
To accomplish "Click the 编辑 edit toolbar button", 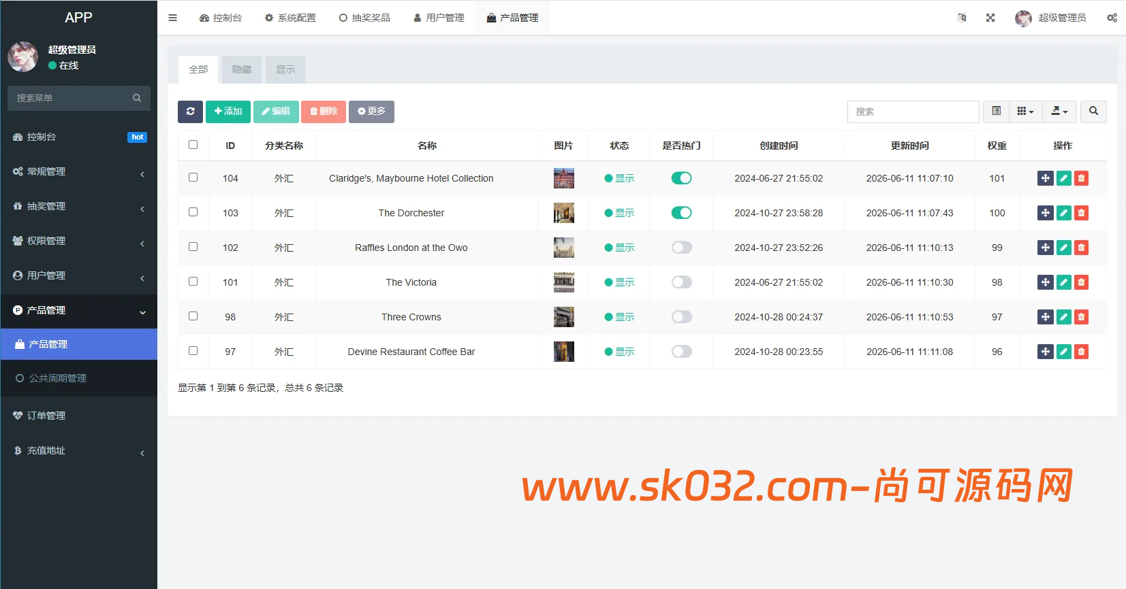I will click(276, 112).
